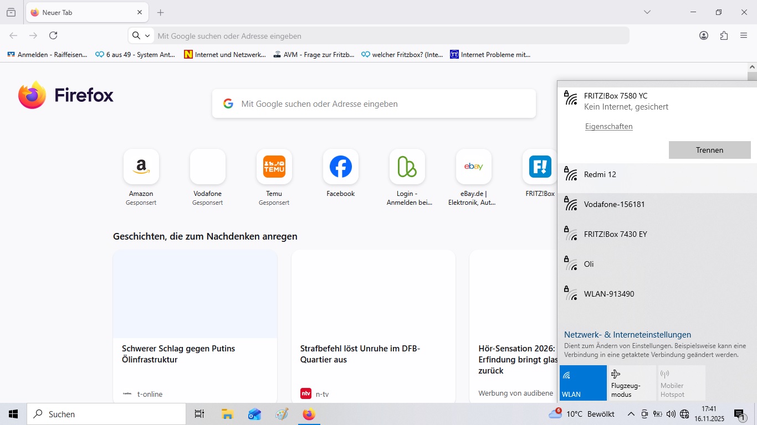Screen dimensions: 757x425
Task: Open the Paint app in the taskbar
Action: pyautogui.click(x=282, y=414)
